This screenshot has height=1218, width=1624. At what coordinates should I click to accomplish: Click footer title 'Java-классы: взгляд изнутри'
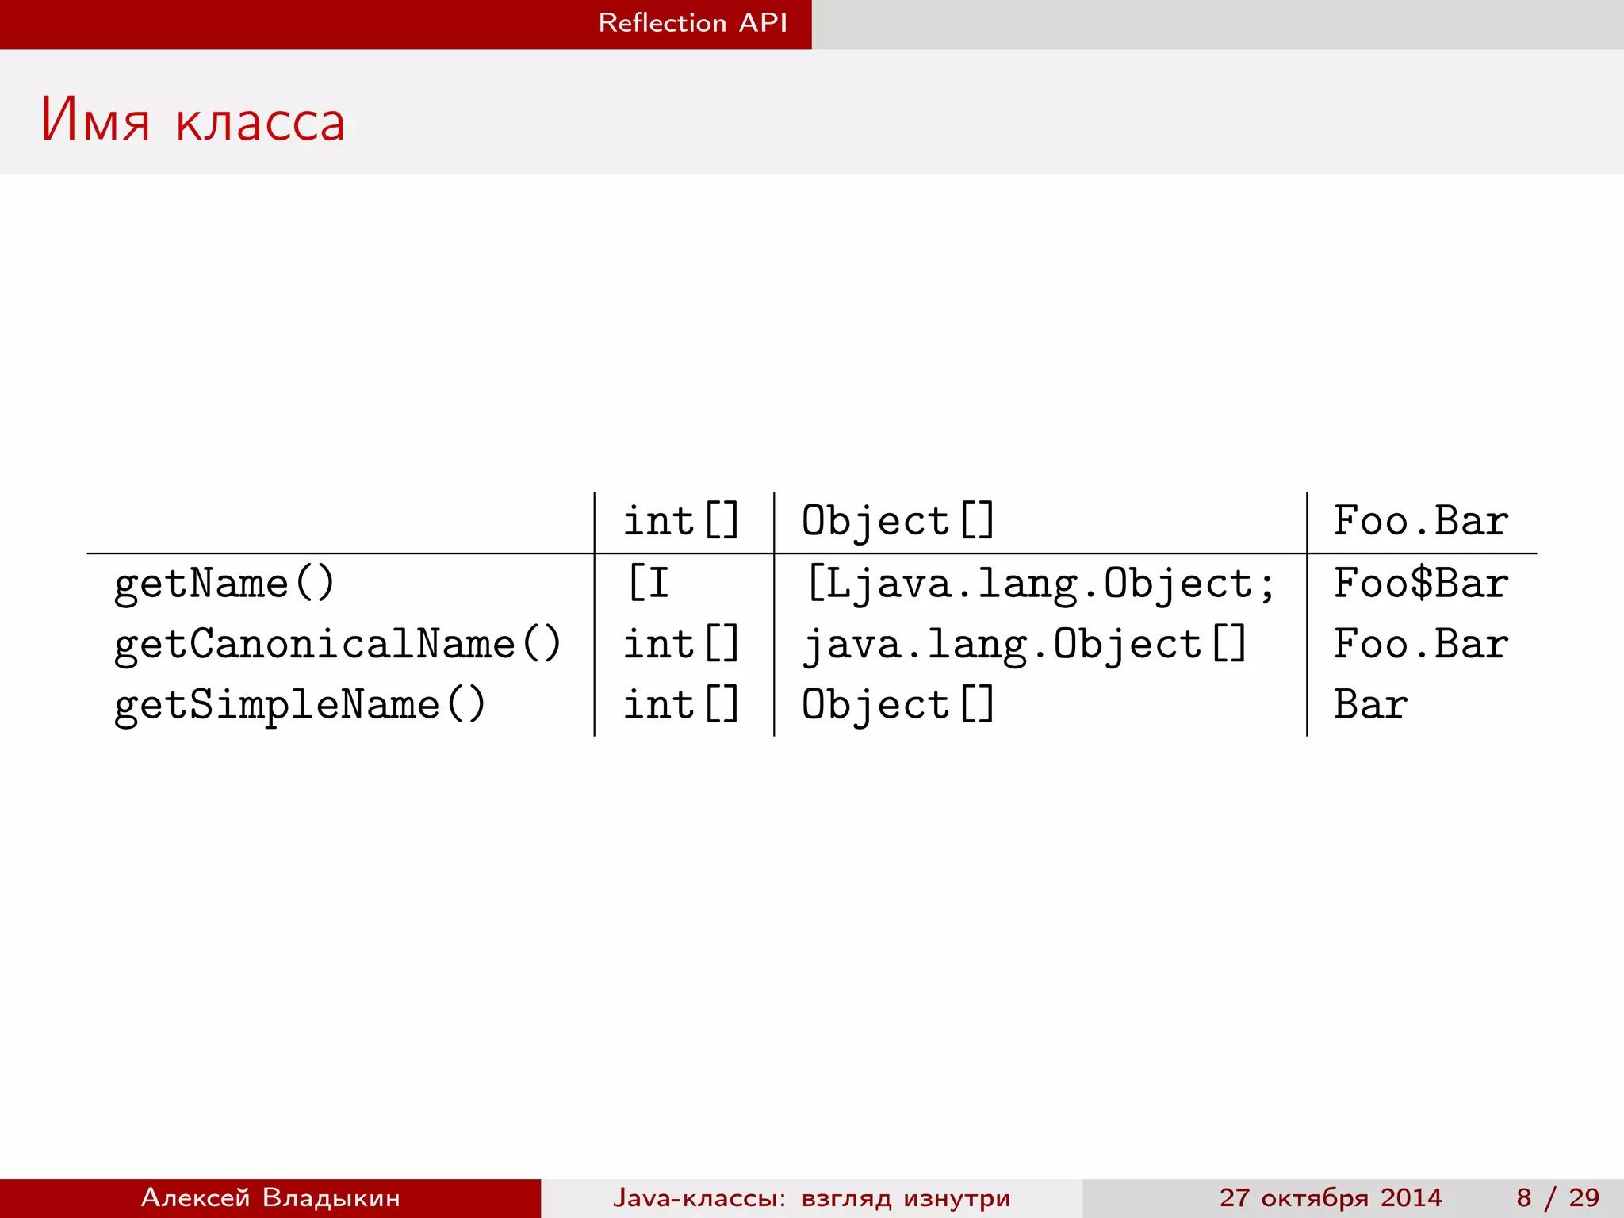coord(811,1198)
